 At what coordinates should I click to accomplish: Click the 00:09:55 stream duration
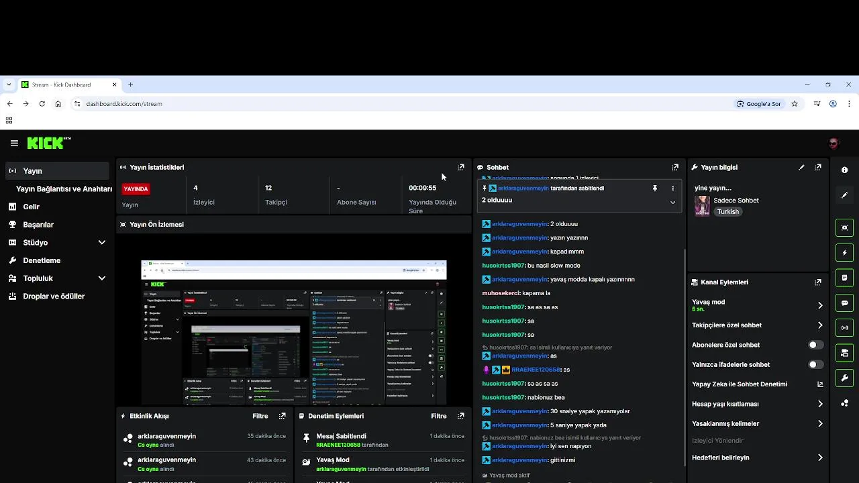coord(422,188)
